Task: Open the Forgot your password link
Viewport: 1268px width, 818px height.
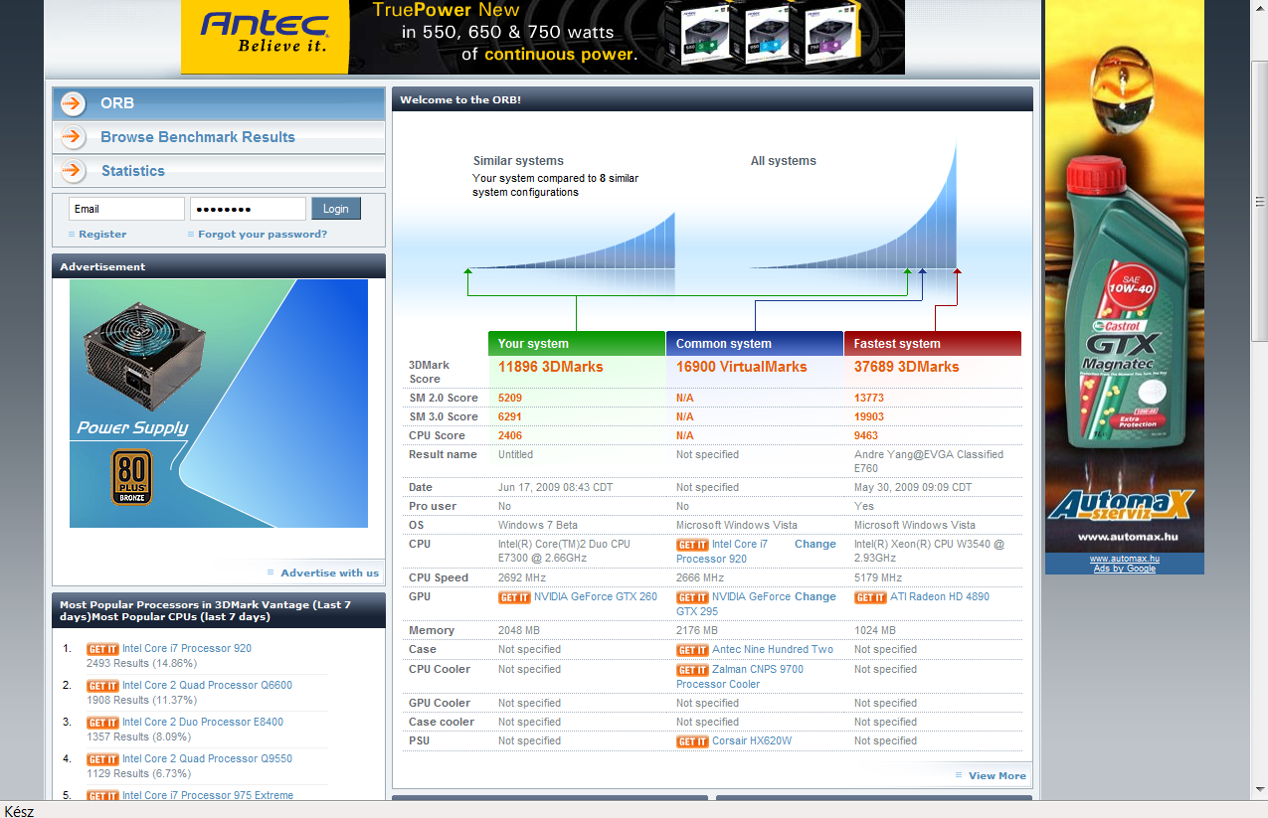Action: click(x=263, y=235)
